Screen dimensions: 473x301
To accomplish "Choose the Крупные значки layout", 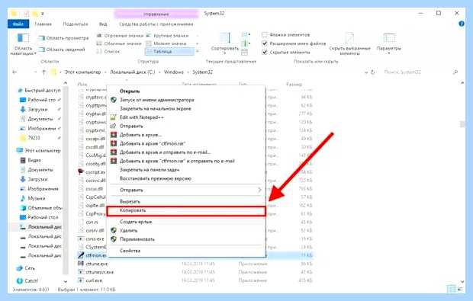I will 168,36.
